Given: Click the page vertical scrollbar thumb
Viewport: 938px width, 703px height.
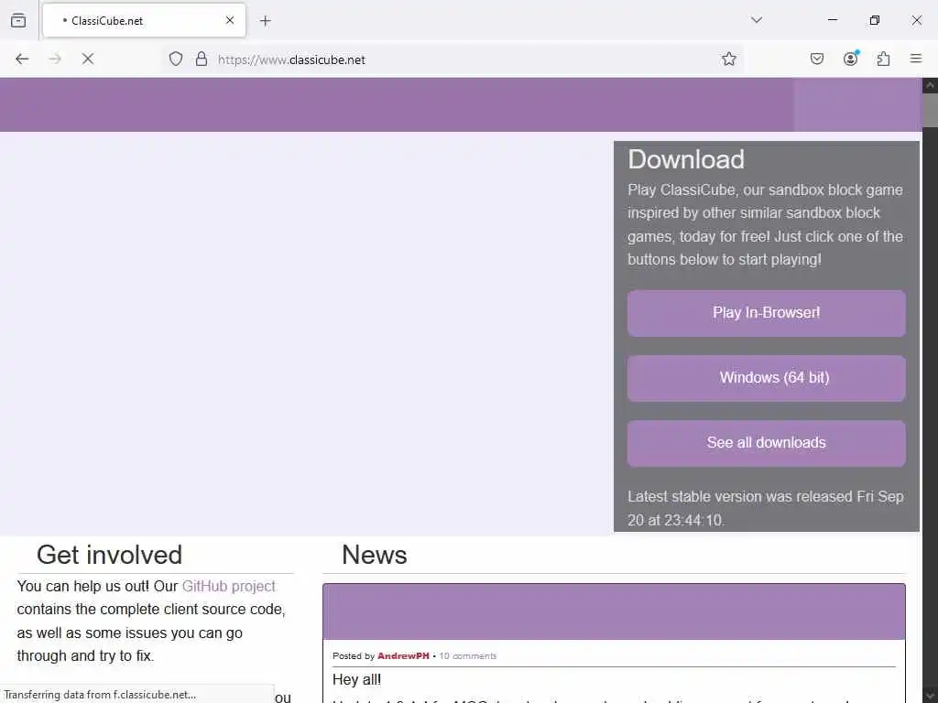Looking at the screenshot, I should click(931, 110).
